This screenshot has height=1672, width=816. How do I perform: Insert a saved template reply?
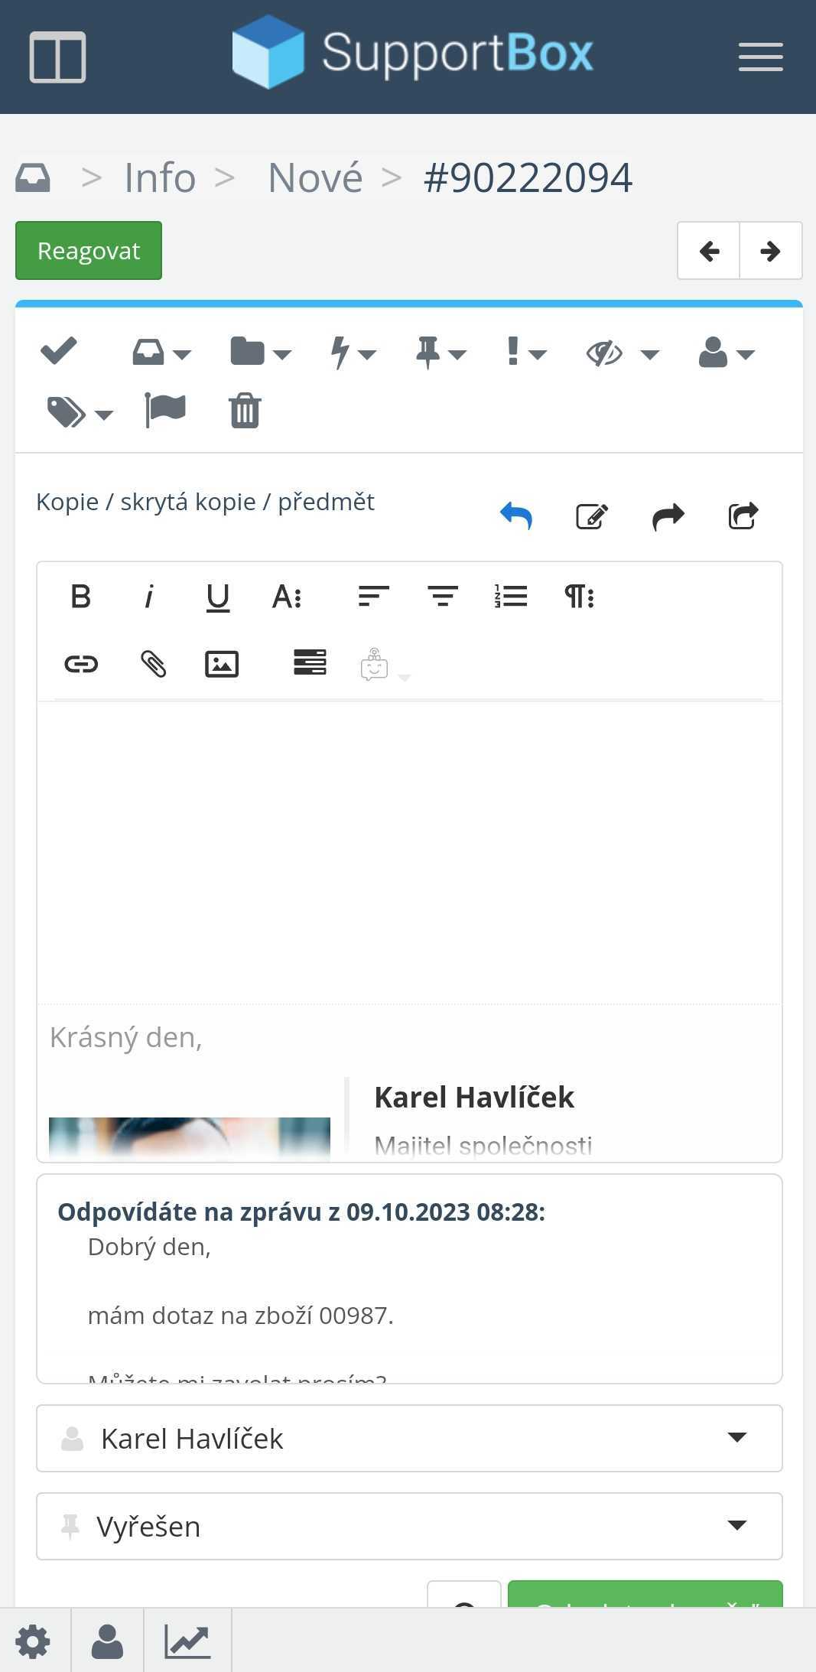(x=310, y=662)
